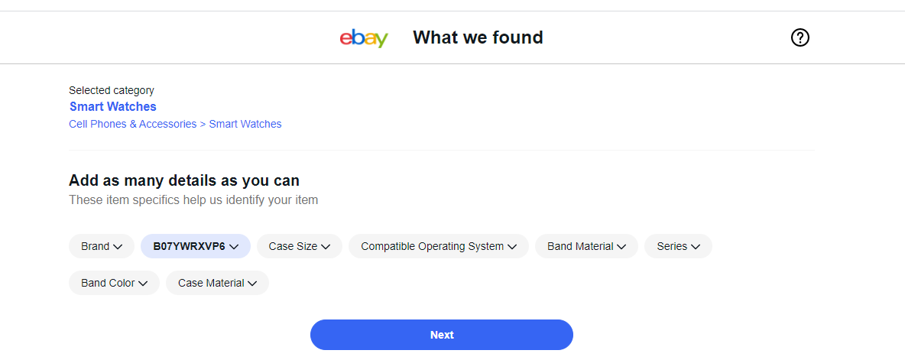The height and width of the screenshot is (360, 905).
Task: Click the down arrow next to Case Material
Action: click(252, 284)
